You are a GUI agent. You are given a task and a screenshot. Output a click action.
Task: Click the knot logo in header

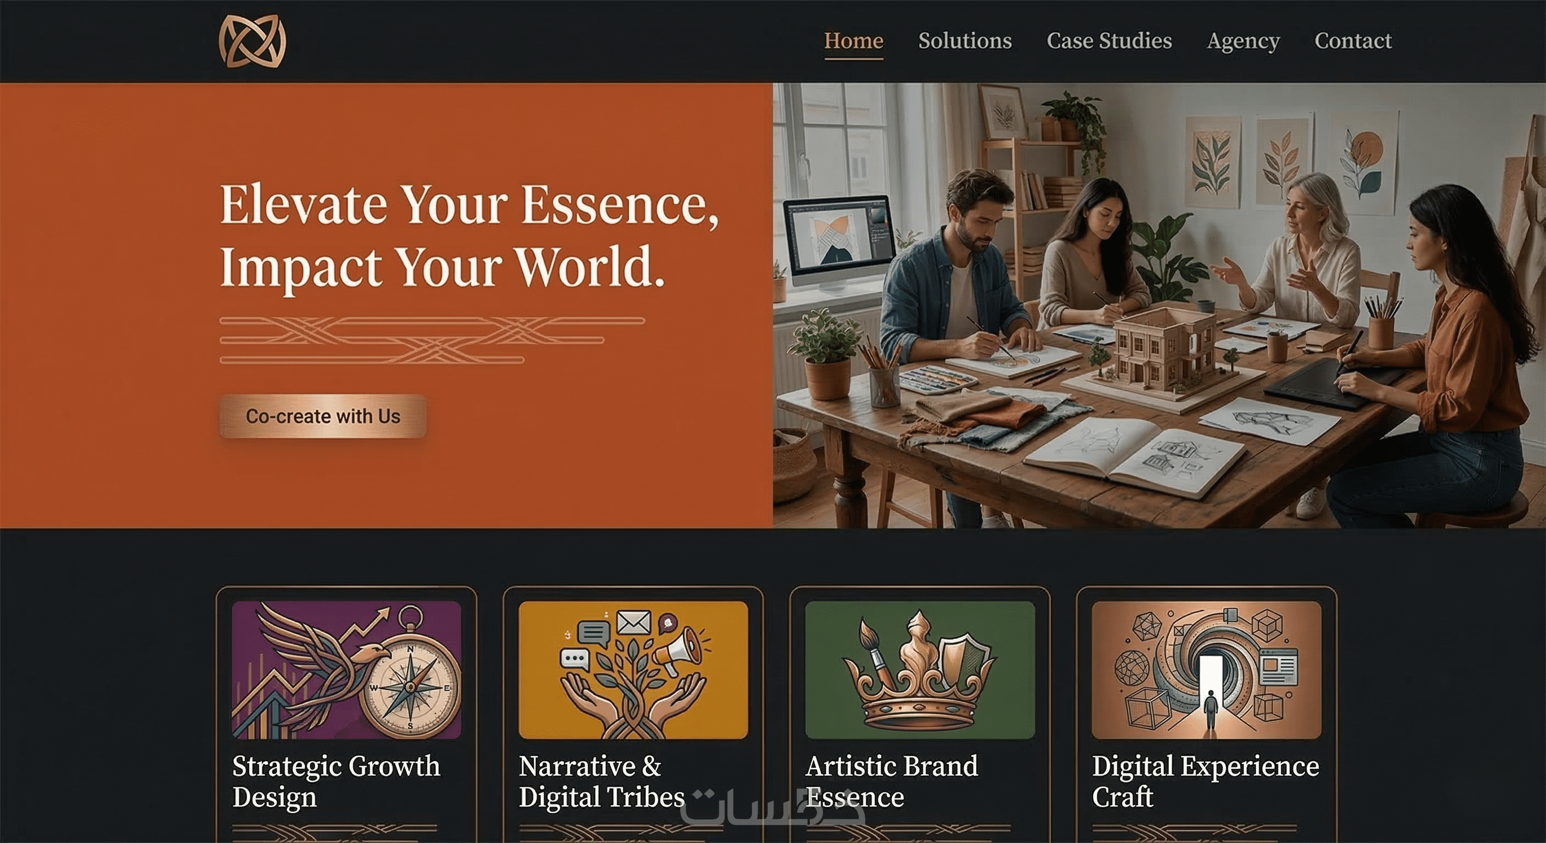(x=252, y=41)
